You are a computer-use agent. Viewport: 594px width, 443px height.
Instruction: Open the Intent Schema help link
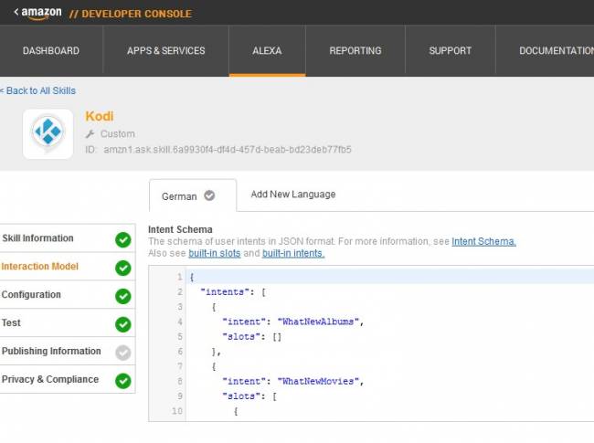point(483,241)
